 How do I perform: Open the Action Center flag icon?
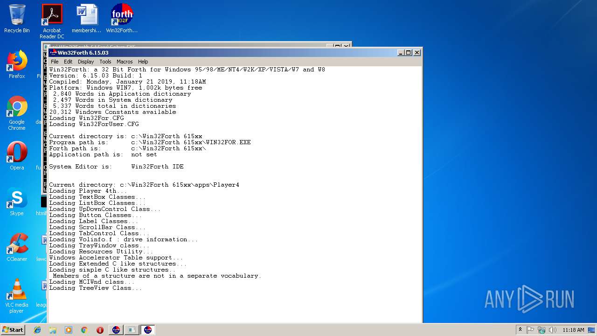pos(530,330)
